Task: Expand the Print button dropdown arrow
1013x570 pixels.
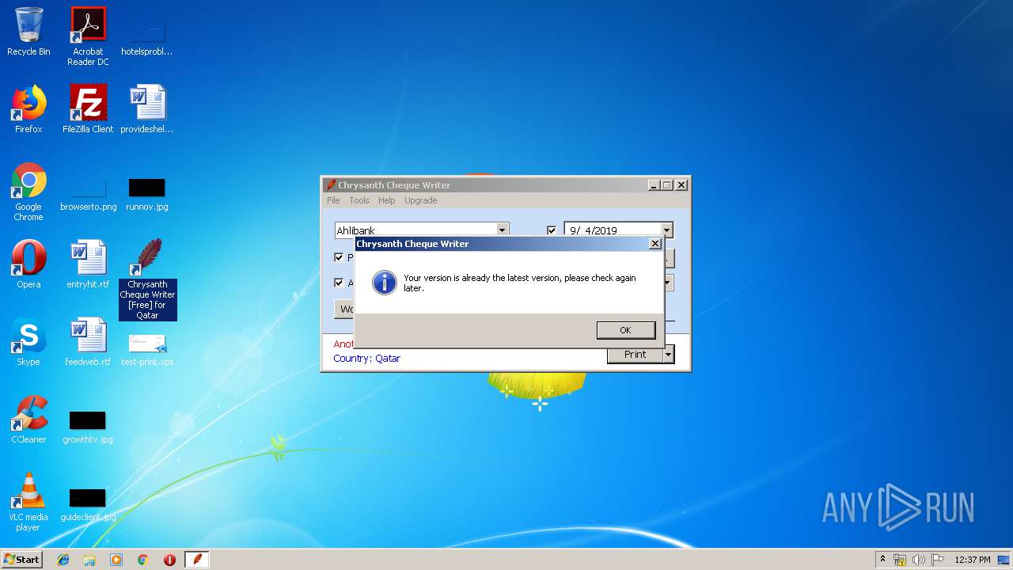Action: click(x=669, y=355)
